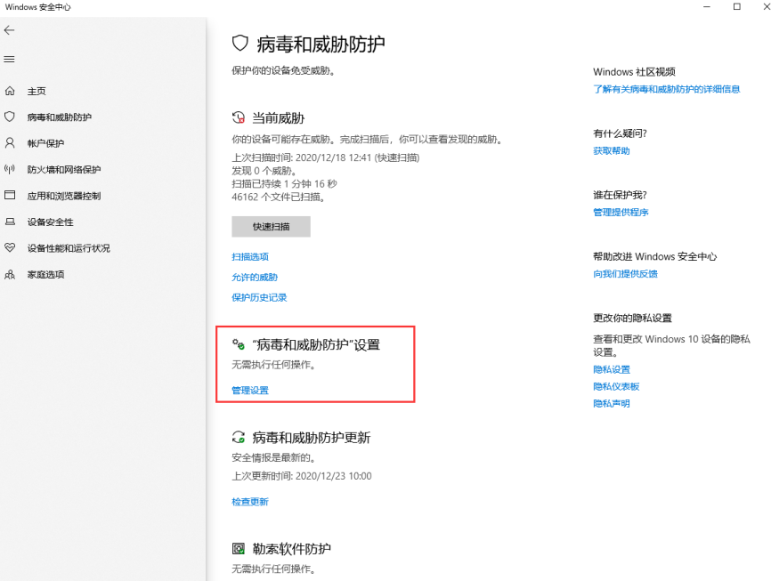771x581 pixels.
Task: Click the family icon for 家庭选项
Action: 10,274
